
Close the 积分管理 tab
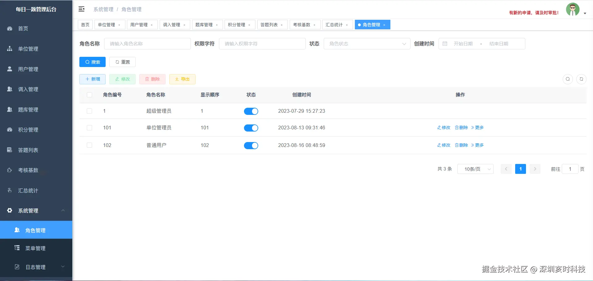tap(249, 25)
